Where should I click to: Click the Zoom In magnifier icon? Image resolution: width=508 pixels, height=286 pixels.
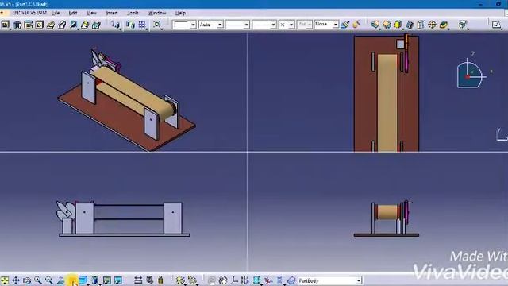coord(38,280)
